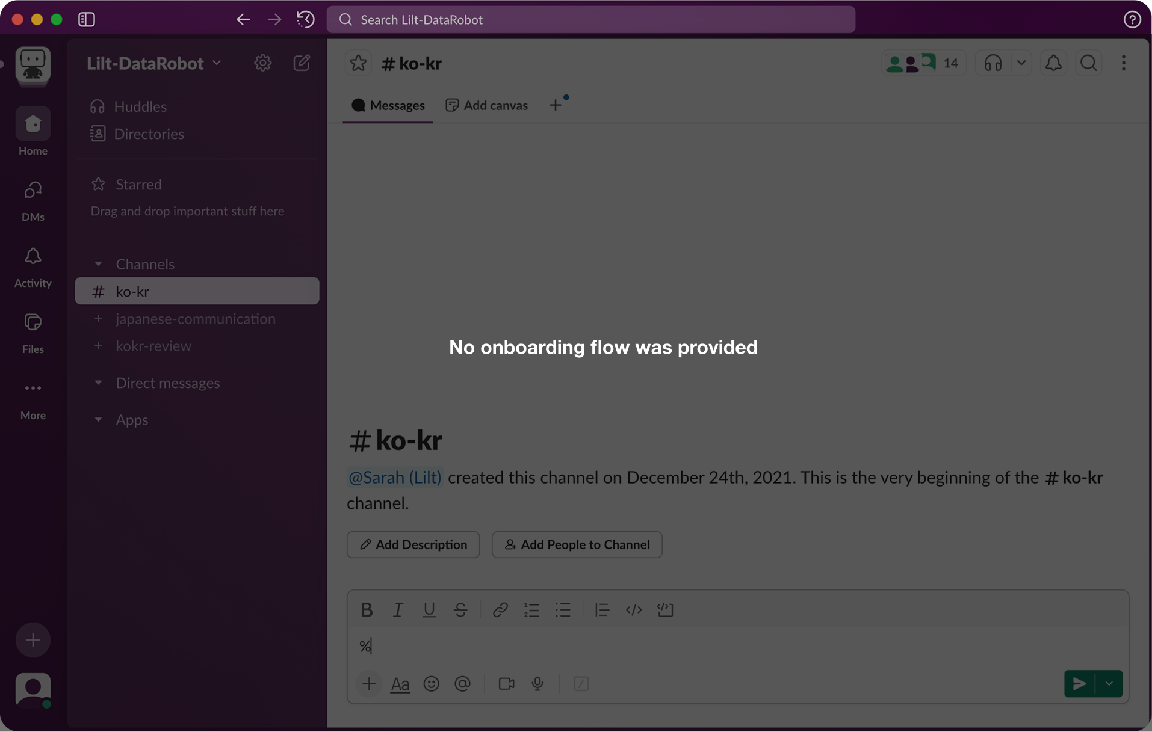Collapse the Direct messages section
Viewport: 1152px width, 732px height.
[98, 383]
